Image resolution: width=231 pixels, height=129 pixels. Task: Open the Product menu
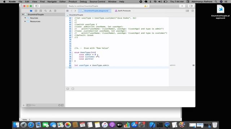pyautogui.click(x=73, y=1)
